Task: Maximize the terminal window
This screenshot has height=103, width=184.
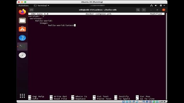Action: [x=157, y=10]
